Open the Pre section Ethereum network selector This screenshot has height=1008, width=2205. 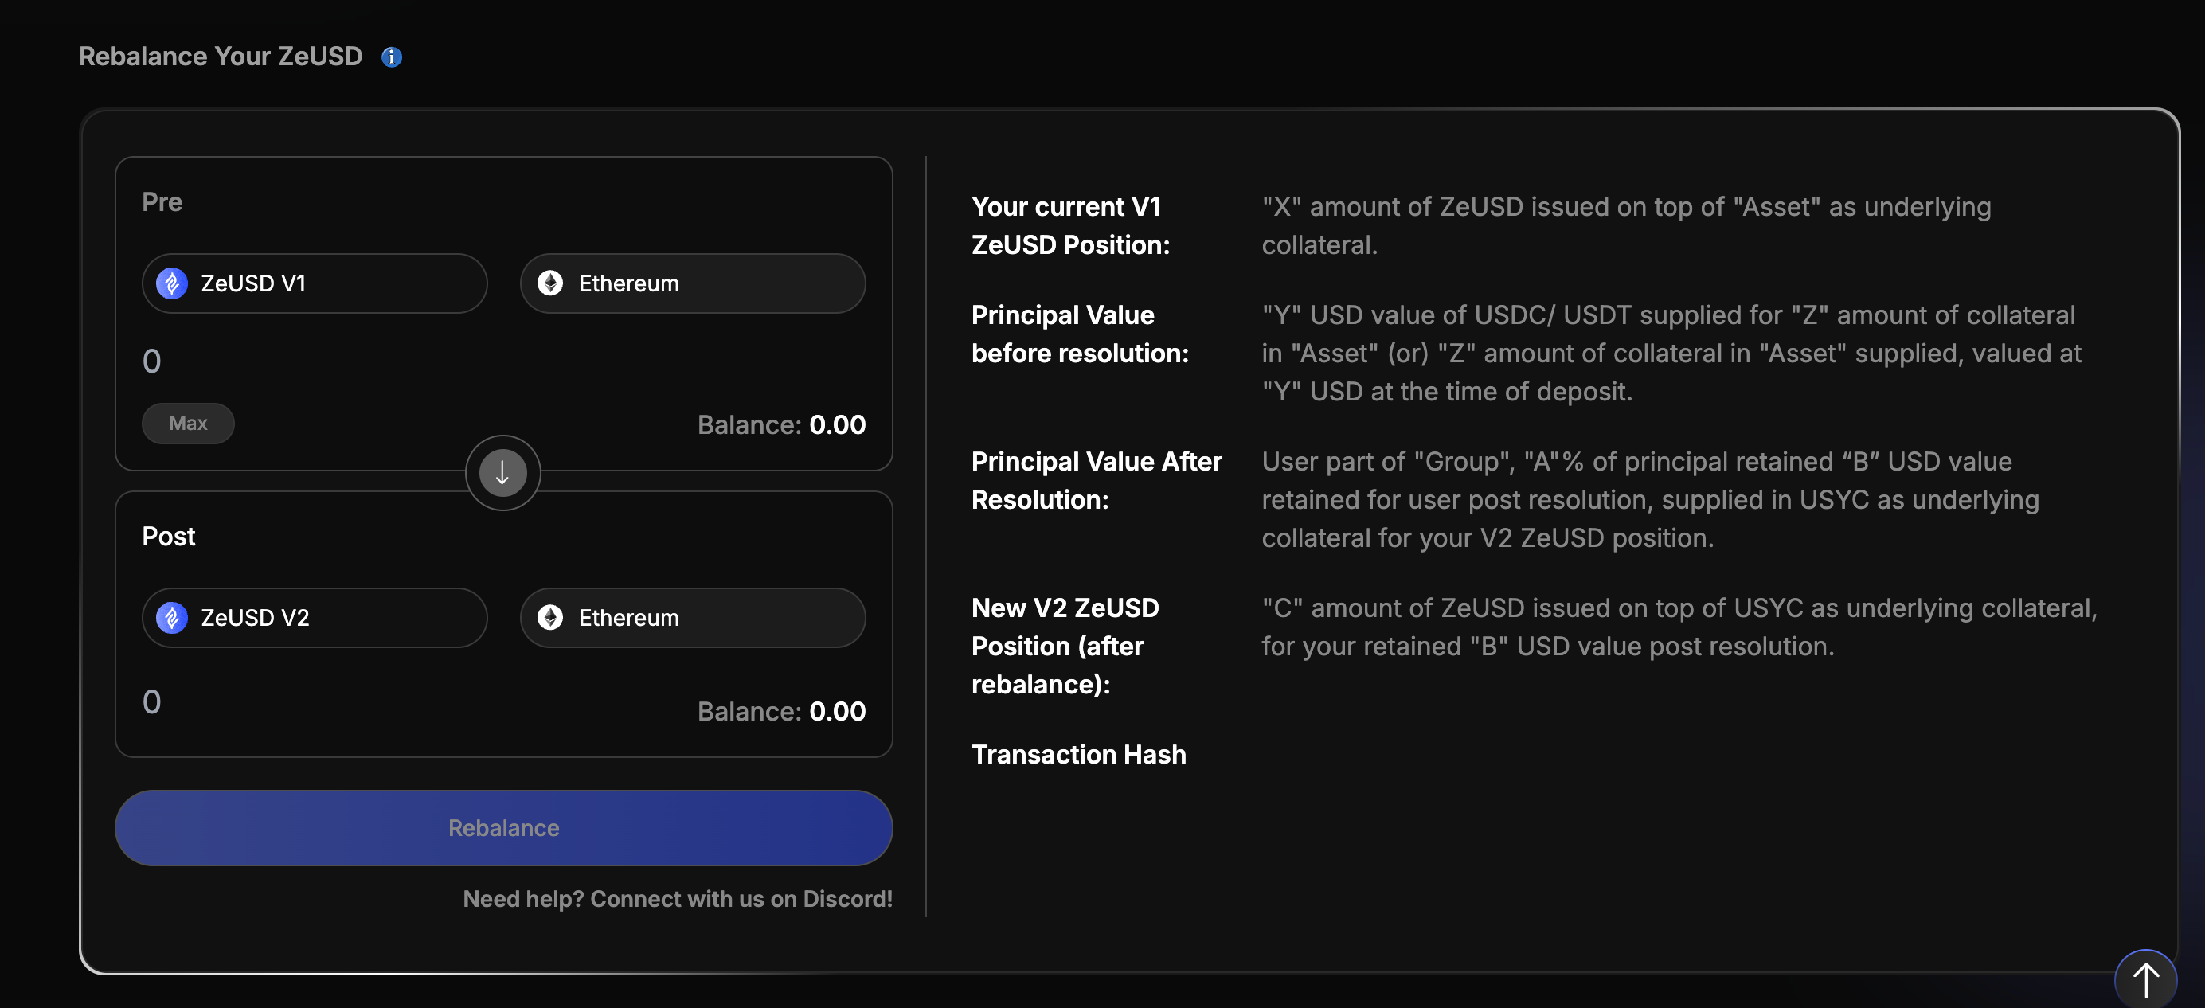[693, 283]
